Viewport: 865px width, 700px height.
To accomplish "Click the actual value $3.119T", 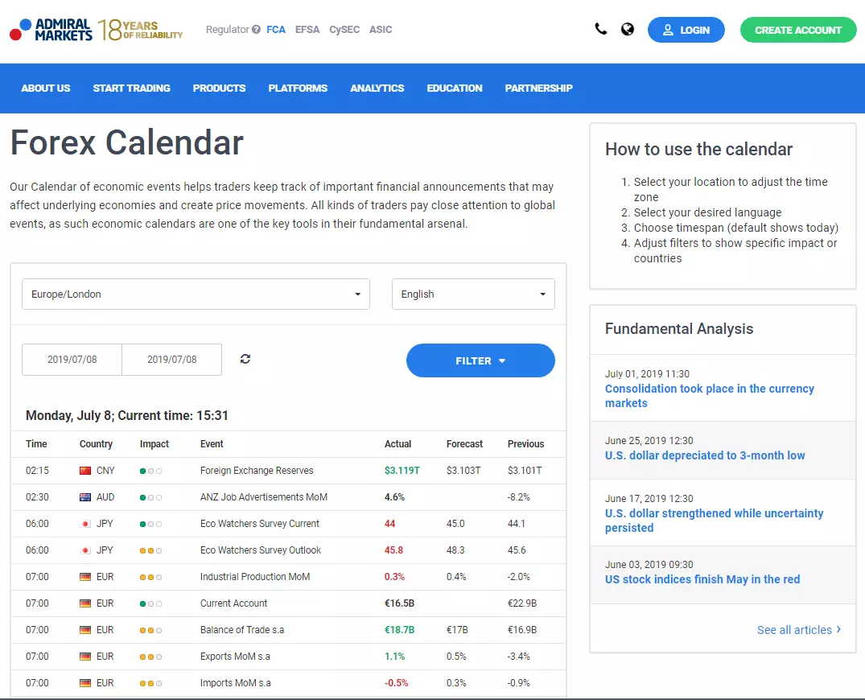I will (402, 471).
